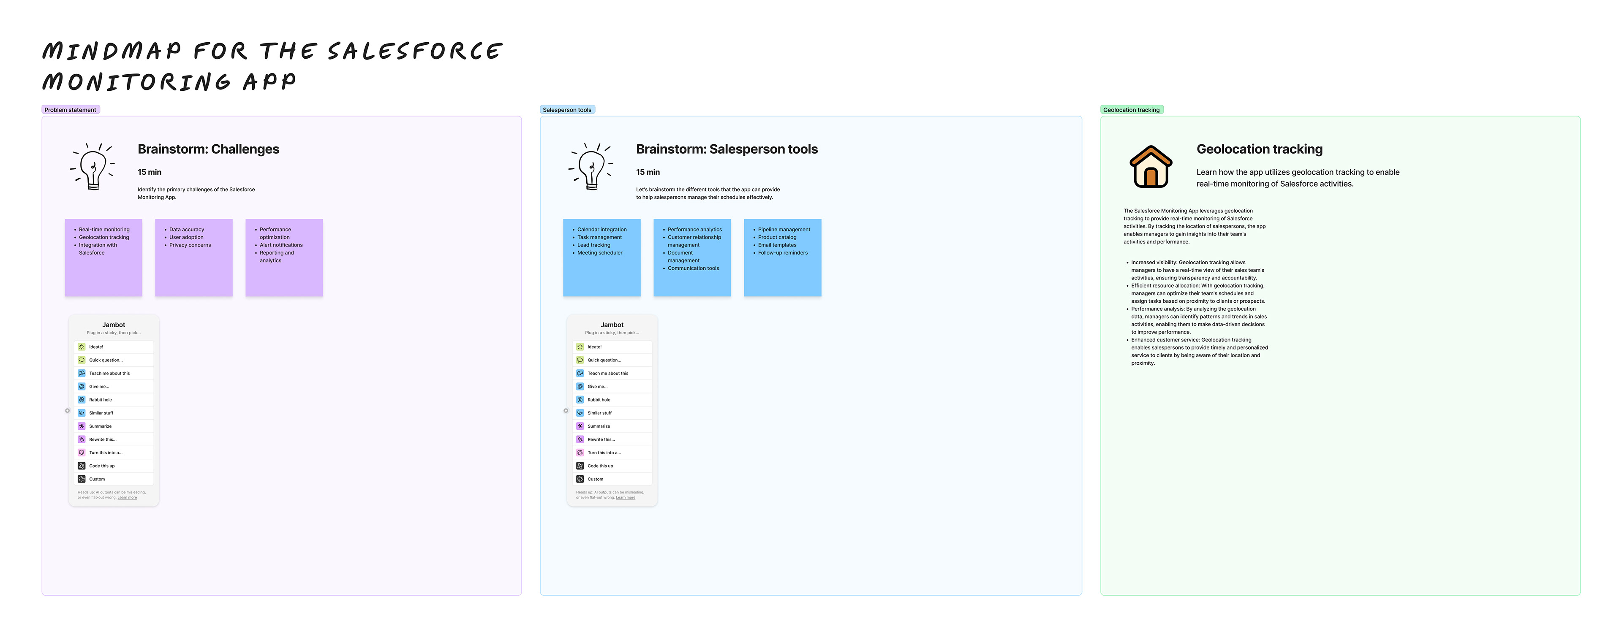Open Learn more link in Salesperson tools Jambot
The width and height of the screenshot is (1622, 637).
[x=625, y=497]
